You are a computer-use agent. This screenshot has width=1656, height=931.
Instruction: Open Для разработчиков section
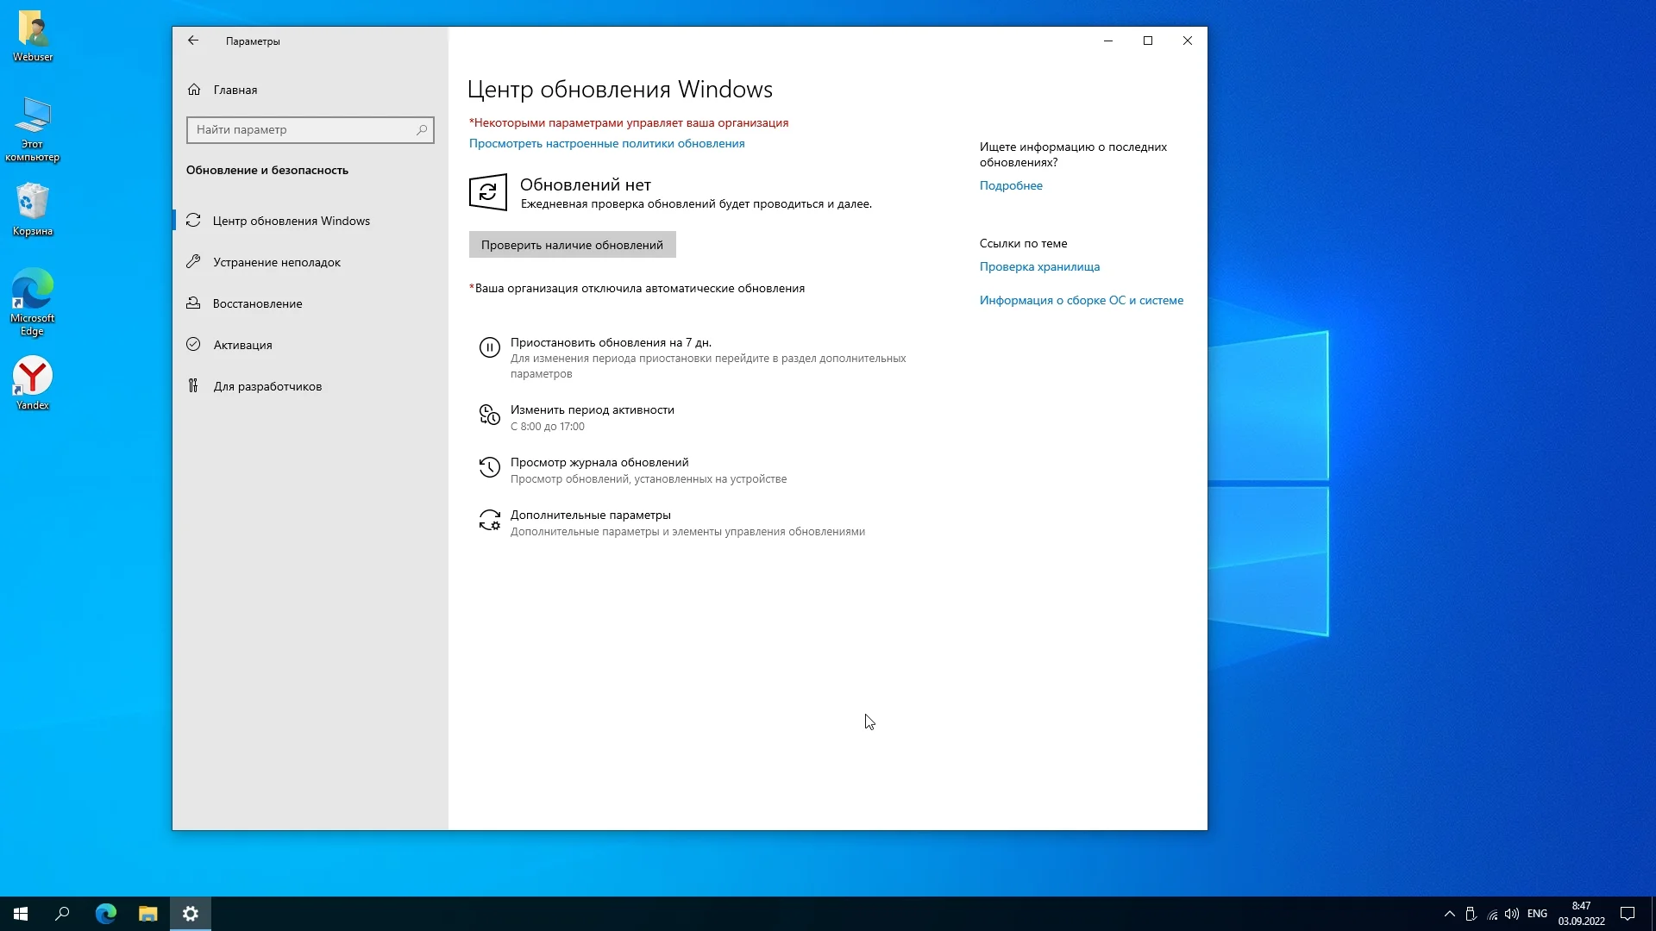(267, 386)
